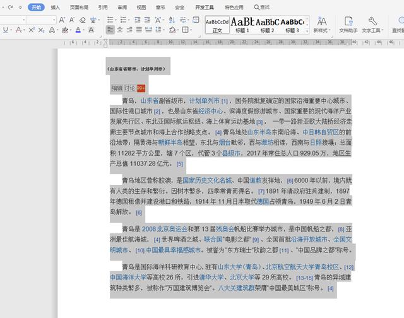404x318 pixels.
Task: Click the redo arrow icon
Action: (10, 7)
